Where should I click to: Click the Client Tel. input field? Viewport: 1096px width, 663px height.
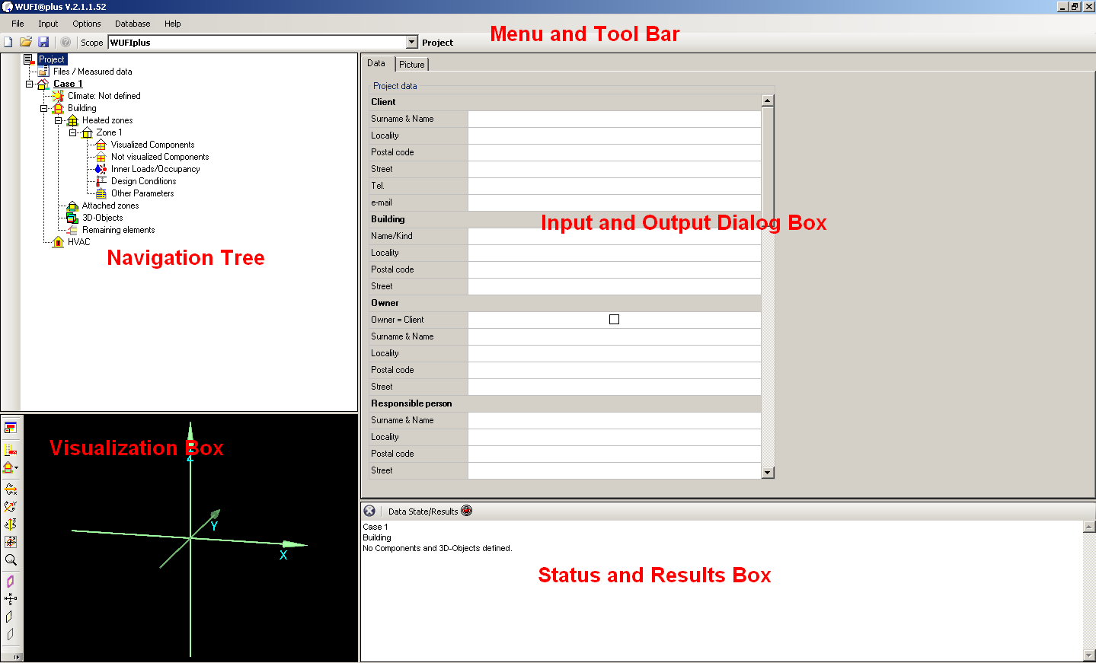tap(614, 186)
